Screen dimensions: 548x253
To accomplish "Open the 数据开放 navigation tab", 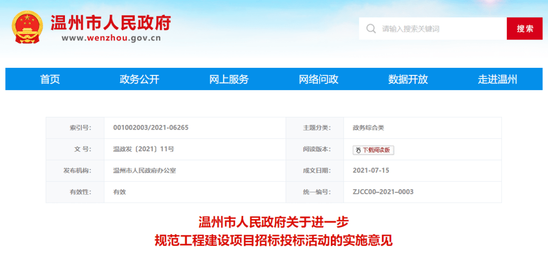I will click(x=408, y=79).
